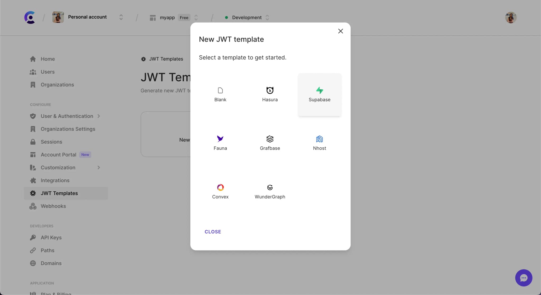Toggle the chat support widget
541x295 pixels.
pyautogui.click(x=524, y=278)
